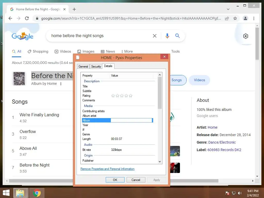Image resolution: width=264 pixels, height=198 pixels.
Task: Open We're Finally Landing song
Action: coord(39,115)
